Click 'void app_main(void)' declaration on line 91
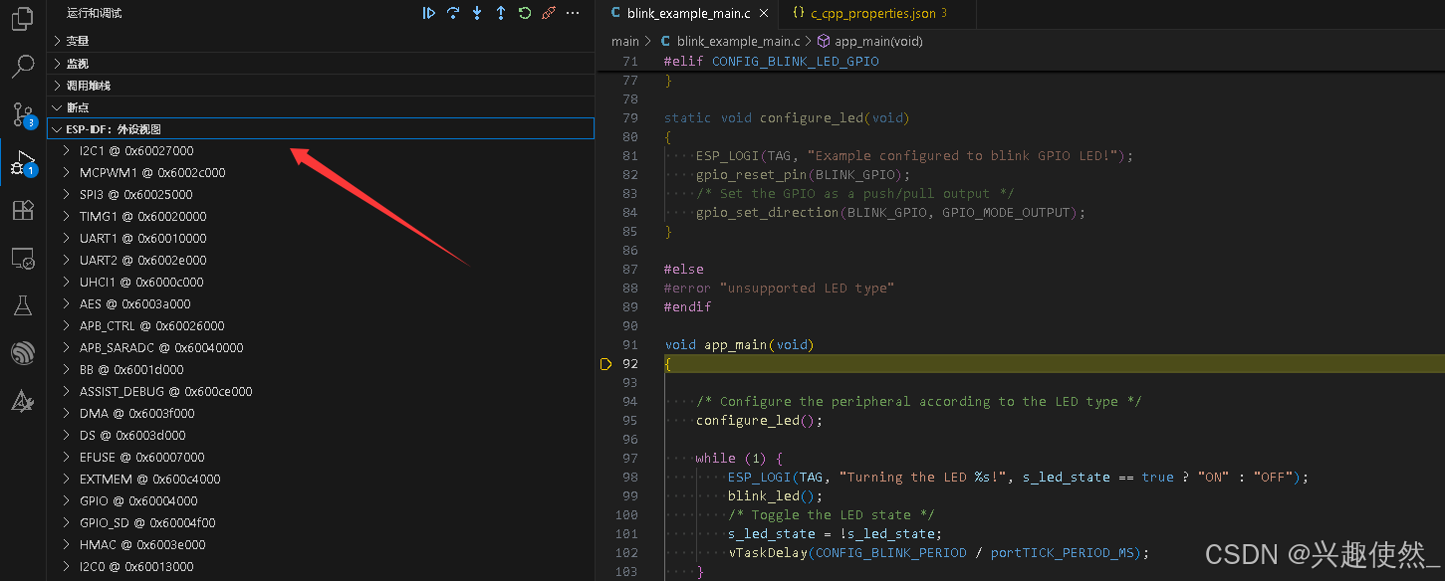The image size is (1445, 581). (x=740, y=345)
